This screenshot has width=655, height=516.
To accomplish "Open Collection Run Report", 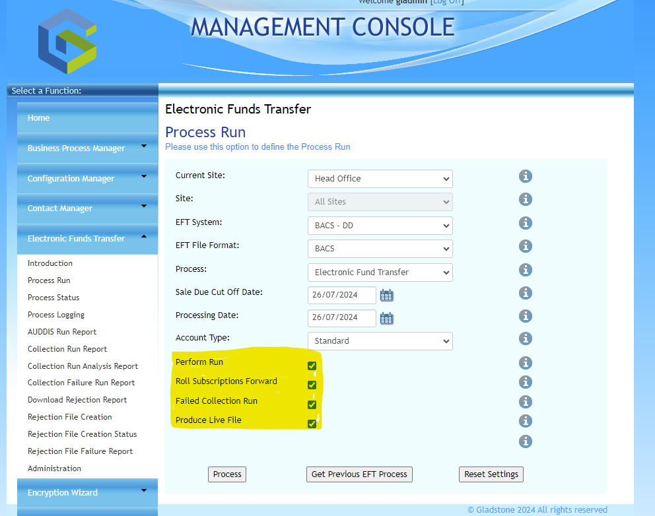I will 67,348.
